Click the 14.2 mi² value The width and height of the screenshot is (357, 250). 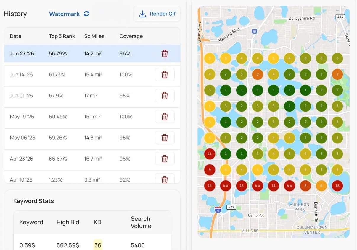point(93,53)
